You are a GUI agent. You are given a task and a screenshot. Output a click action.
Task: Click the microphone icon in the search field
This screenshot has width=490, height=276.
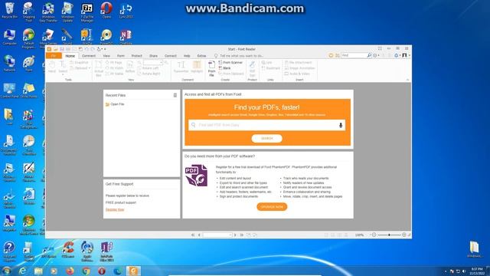(341, 125)
